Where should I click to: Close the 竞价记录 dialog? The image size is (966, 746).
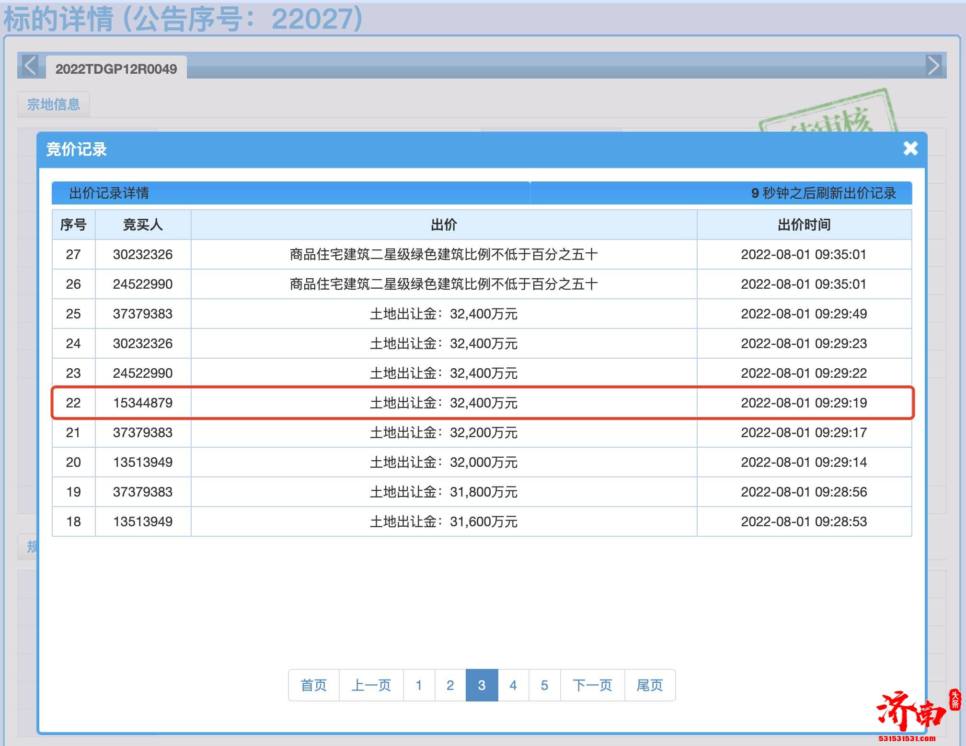point(910,148)
